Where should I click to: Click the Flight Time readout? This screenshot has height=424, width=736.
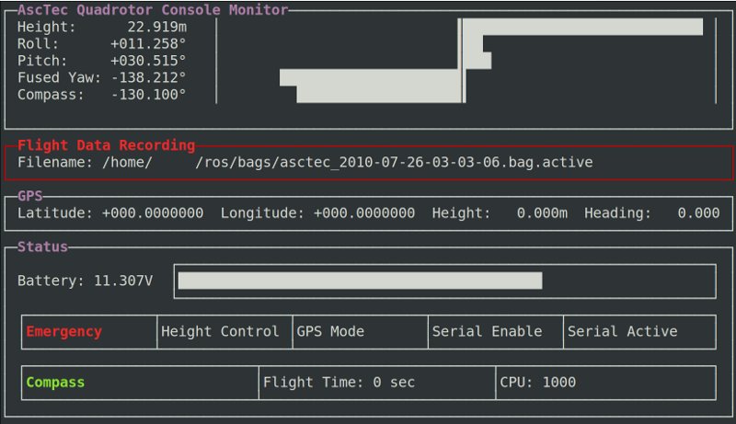(339, 382)
